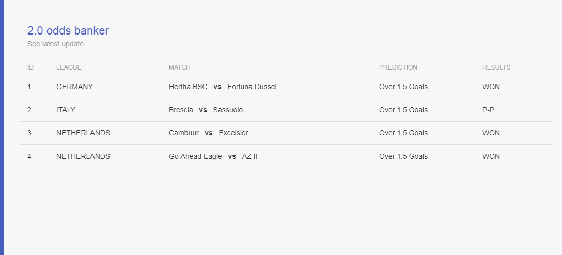Click WON result for Cambuur match
562x255 pixels.
coord(491,133)
